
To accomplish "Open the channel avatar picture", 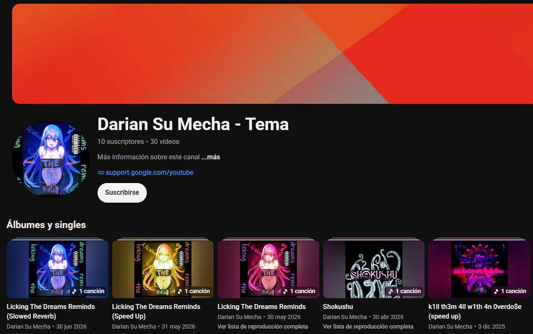I will click(x=51, y=158).
